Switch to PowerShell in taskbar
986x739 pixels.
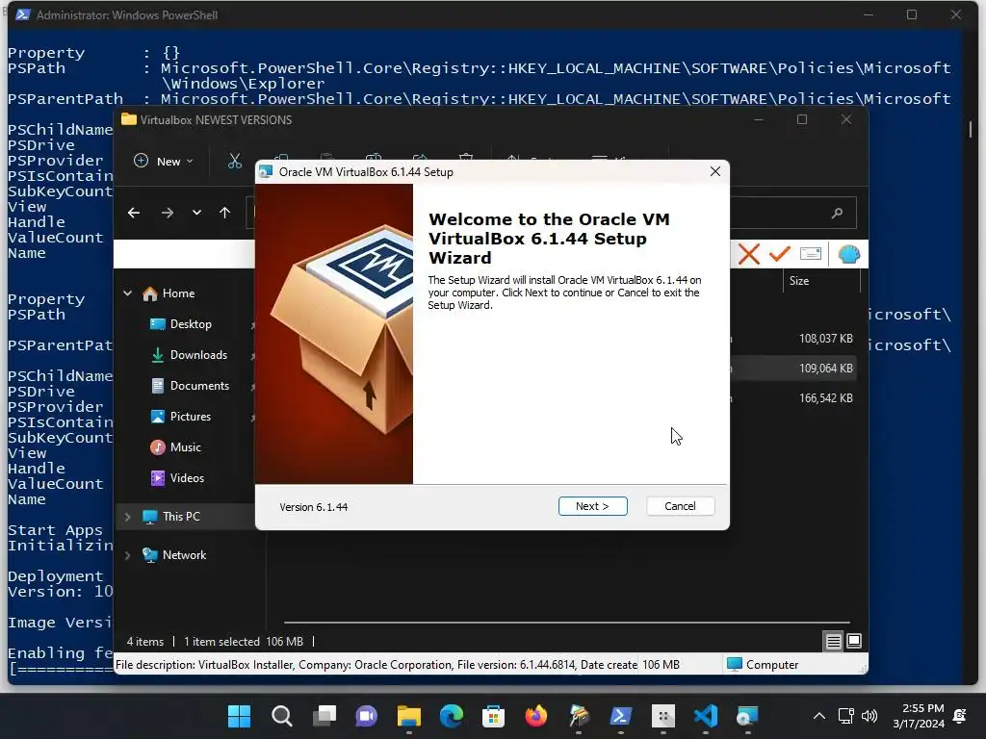(621, 716)
